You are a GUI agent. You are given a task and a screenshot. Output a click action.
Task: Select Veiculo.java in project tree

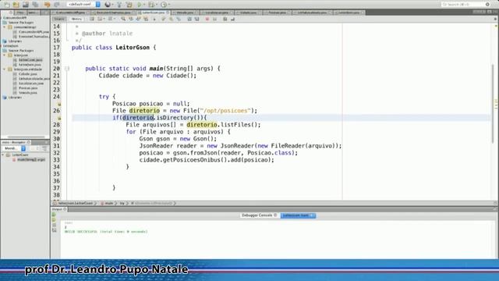[28, 93]
